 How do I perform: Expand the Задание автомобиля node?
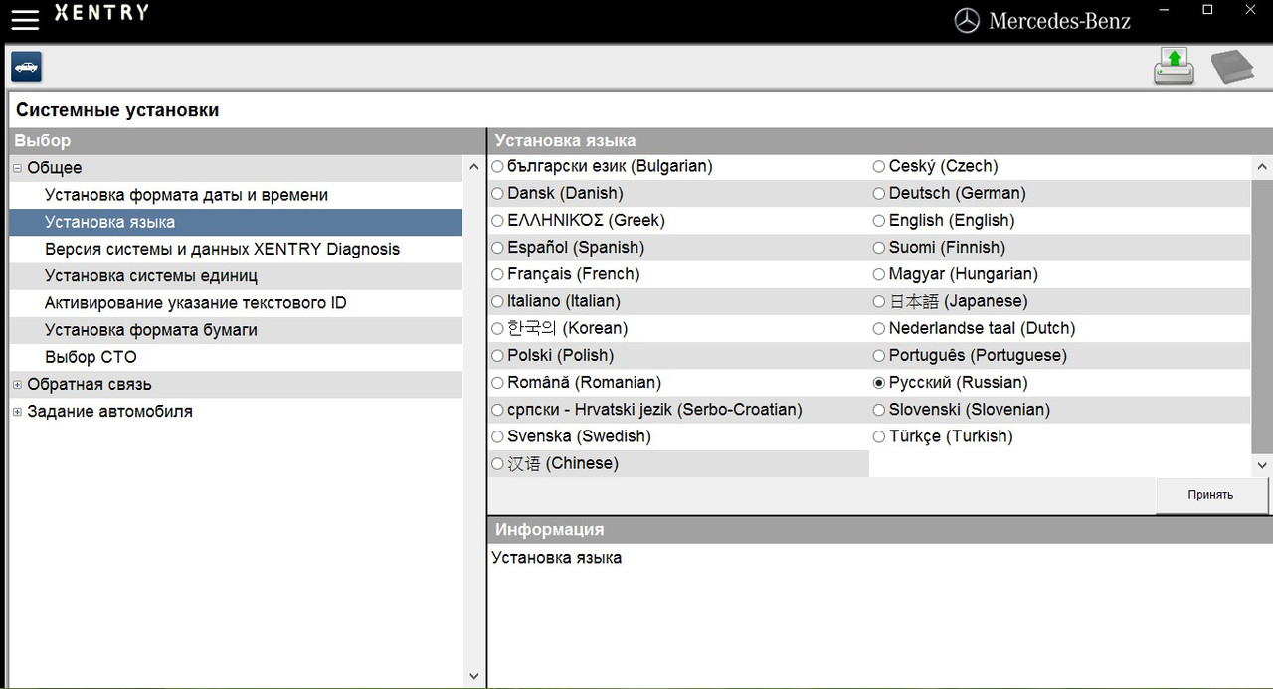17,411
